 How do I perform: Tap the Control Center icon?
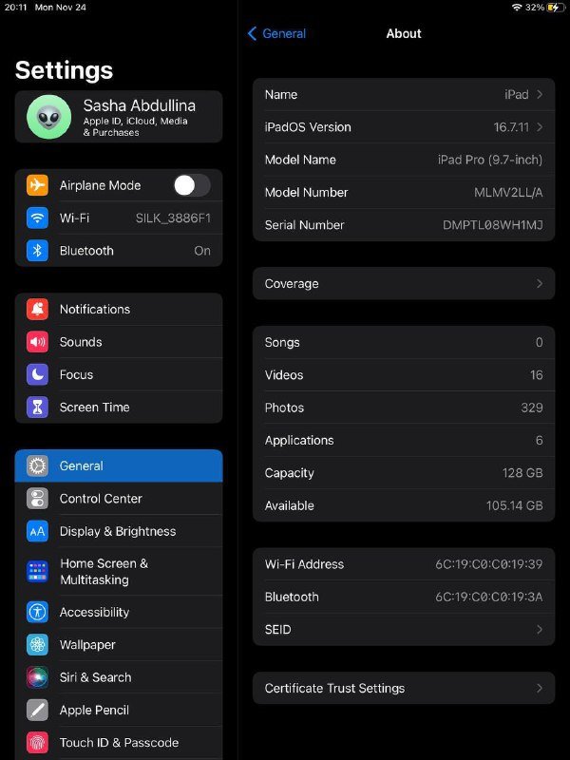coord(37,498)
